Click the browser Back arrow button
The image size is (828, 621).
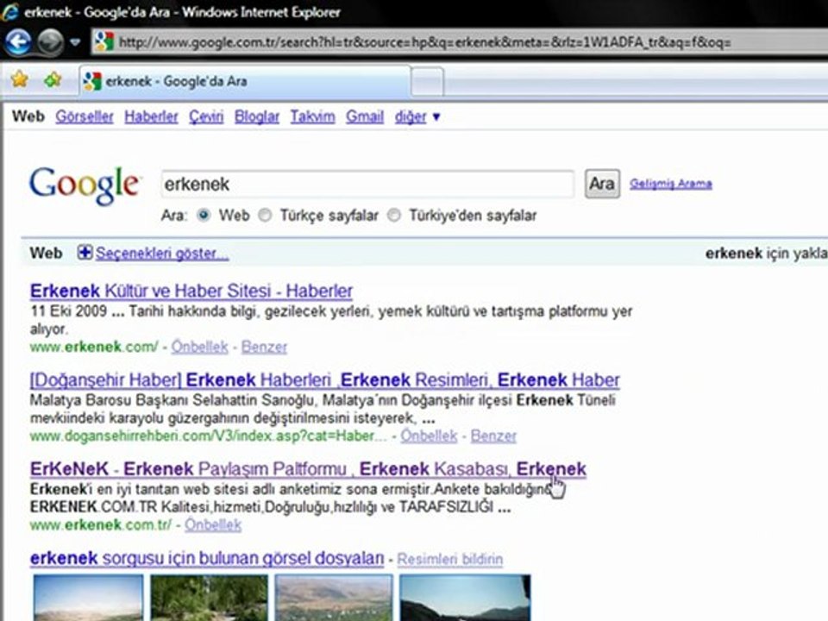[x=19, y=41]
